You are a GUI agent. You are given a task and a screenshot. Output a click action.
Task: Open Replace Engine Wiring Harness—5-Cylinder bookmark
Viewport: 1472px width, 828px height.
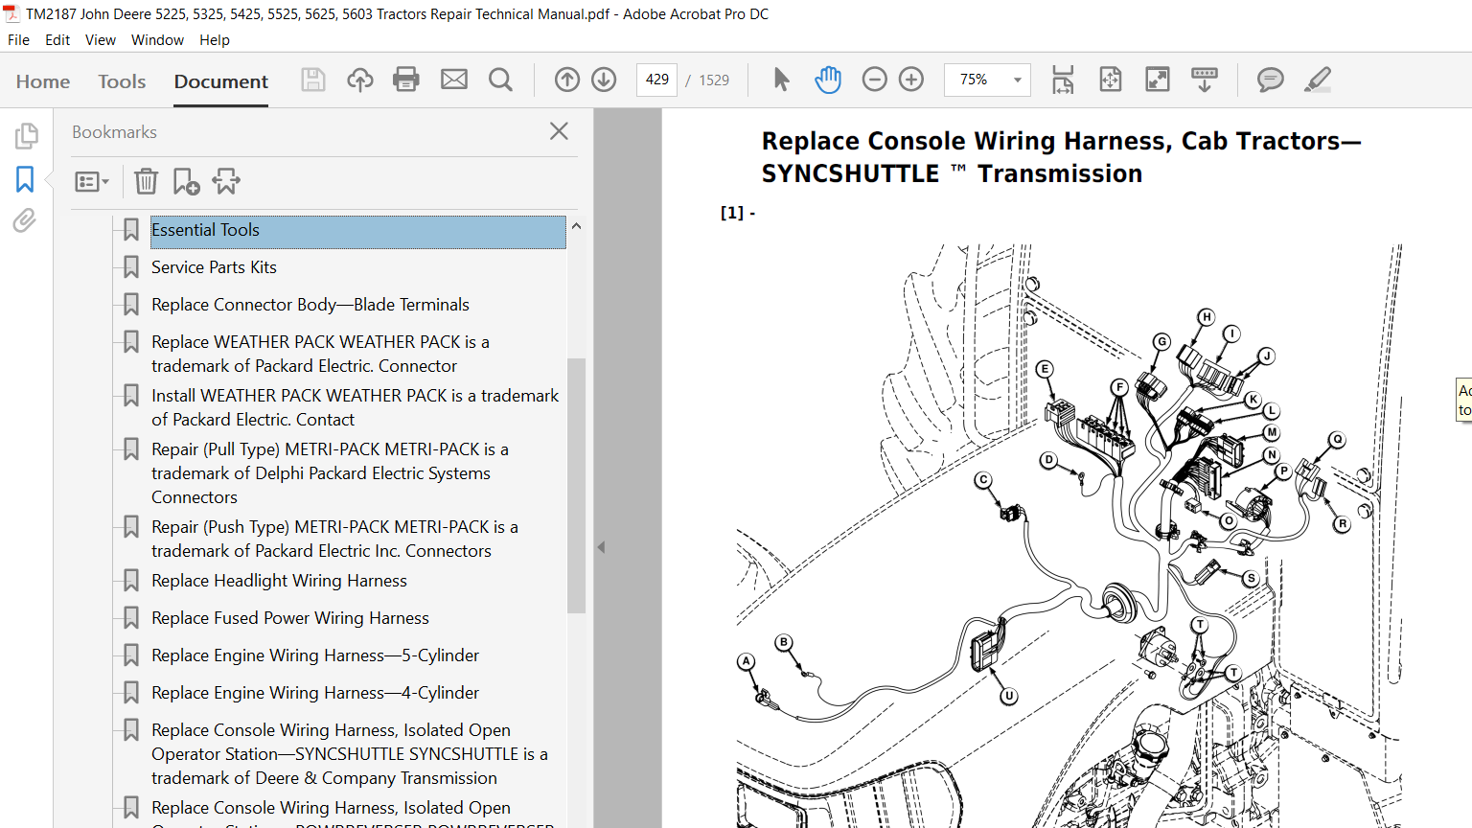[315, 655]
